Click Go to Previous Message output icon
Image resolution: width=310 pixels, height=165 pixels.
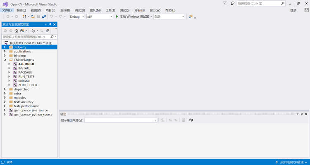(x=170, y=120)
